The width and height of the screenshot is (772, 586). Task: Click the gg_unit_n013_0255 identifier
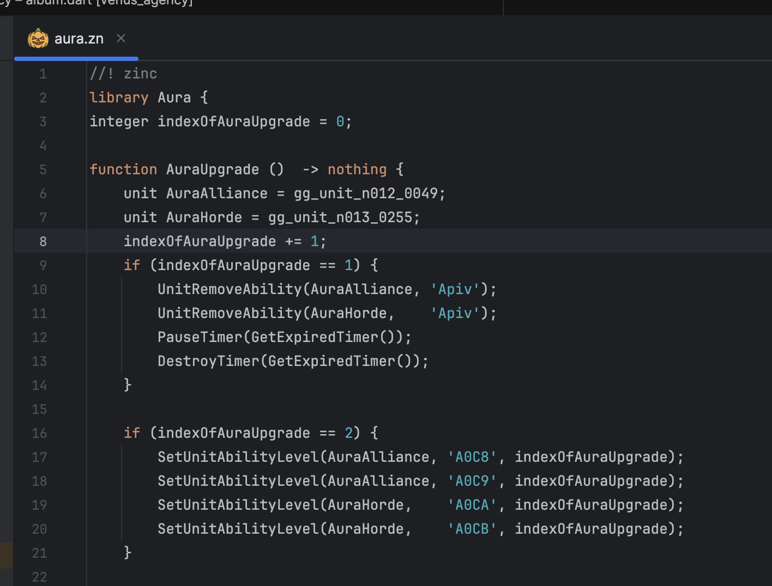click(x=340, y=217)
